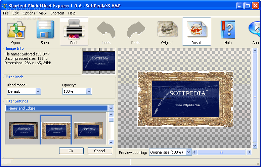Click the Image Info preview thumbnail
Screen dimensions: 261x167
click(x=99, y=61)
